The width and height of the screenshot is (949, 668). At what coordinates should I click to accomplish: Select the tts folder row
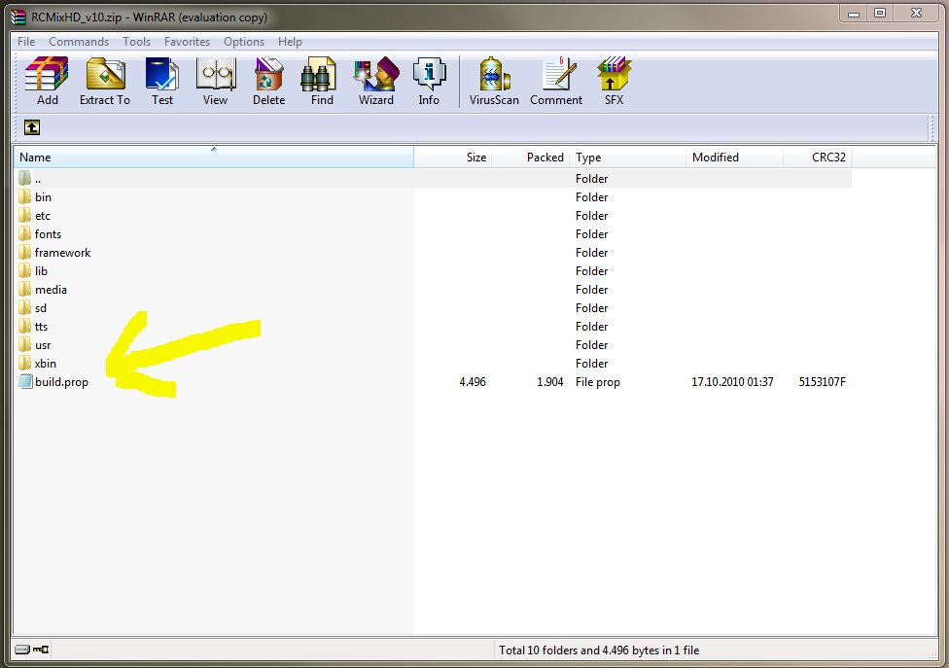(x=433, y=326)
